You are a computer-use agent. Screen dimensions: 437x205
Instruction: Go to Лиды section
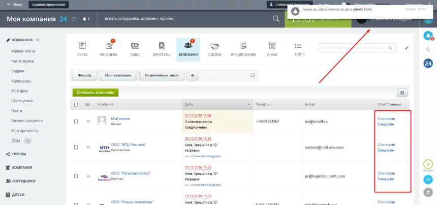click(135, 45)
